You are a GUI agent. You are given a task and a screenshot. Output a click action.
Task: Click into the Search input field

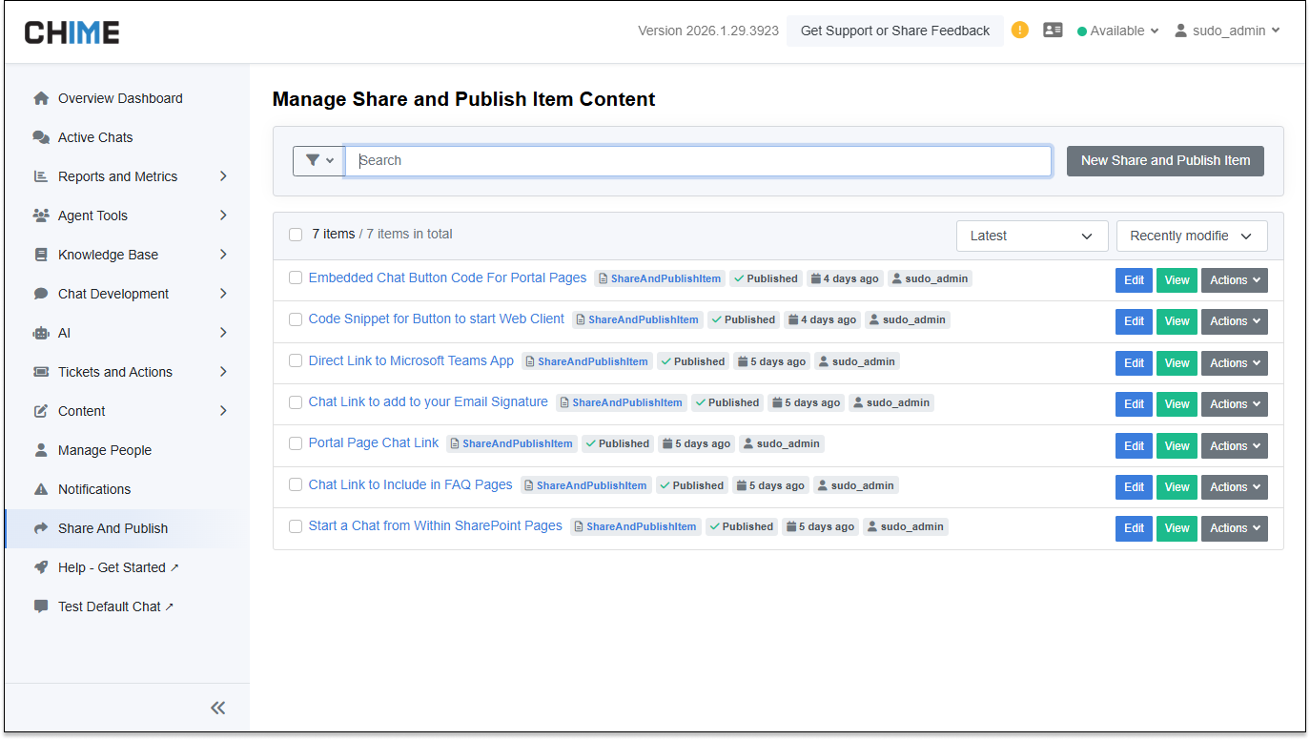pyautogui.click(x=698, y=160)
